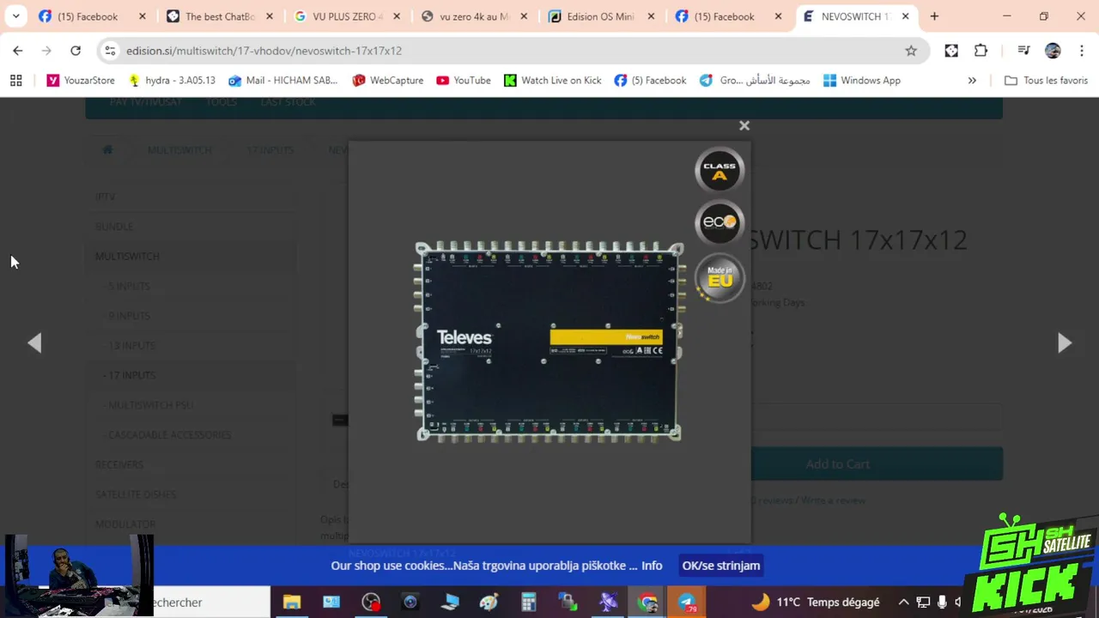This screenshot has height=618, width=1099.
Task: Open File Explorer from taskbar
Action: click(x=292, y=603)
